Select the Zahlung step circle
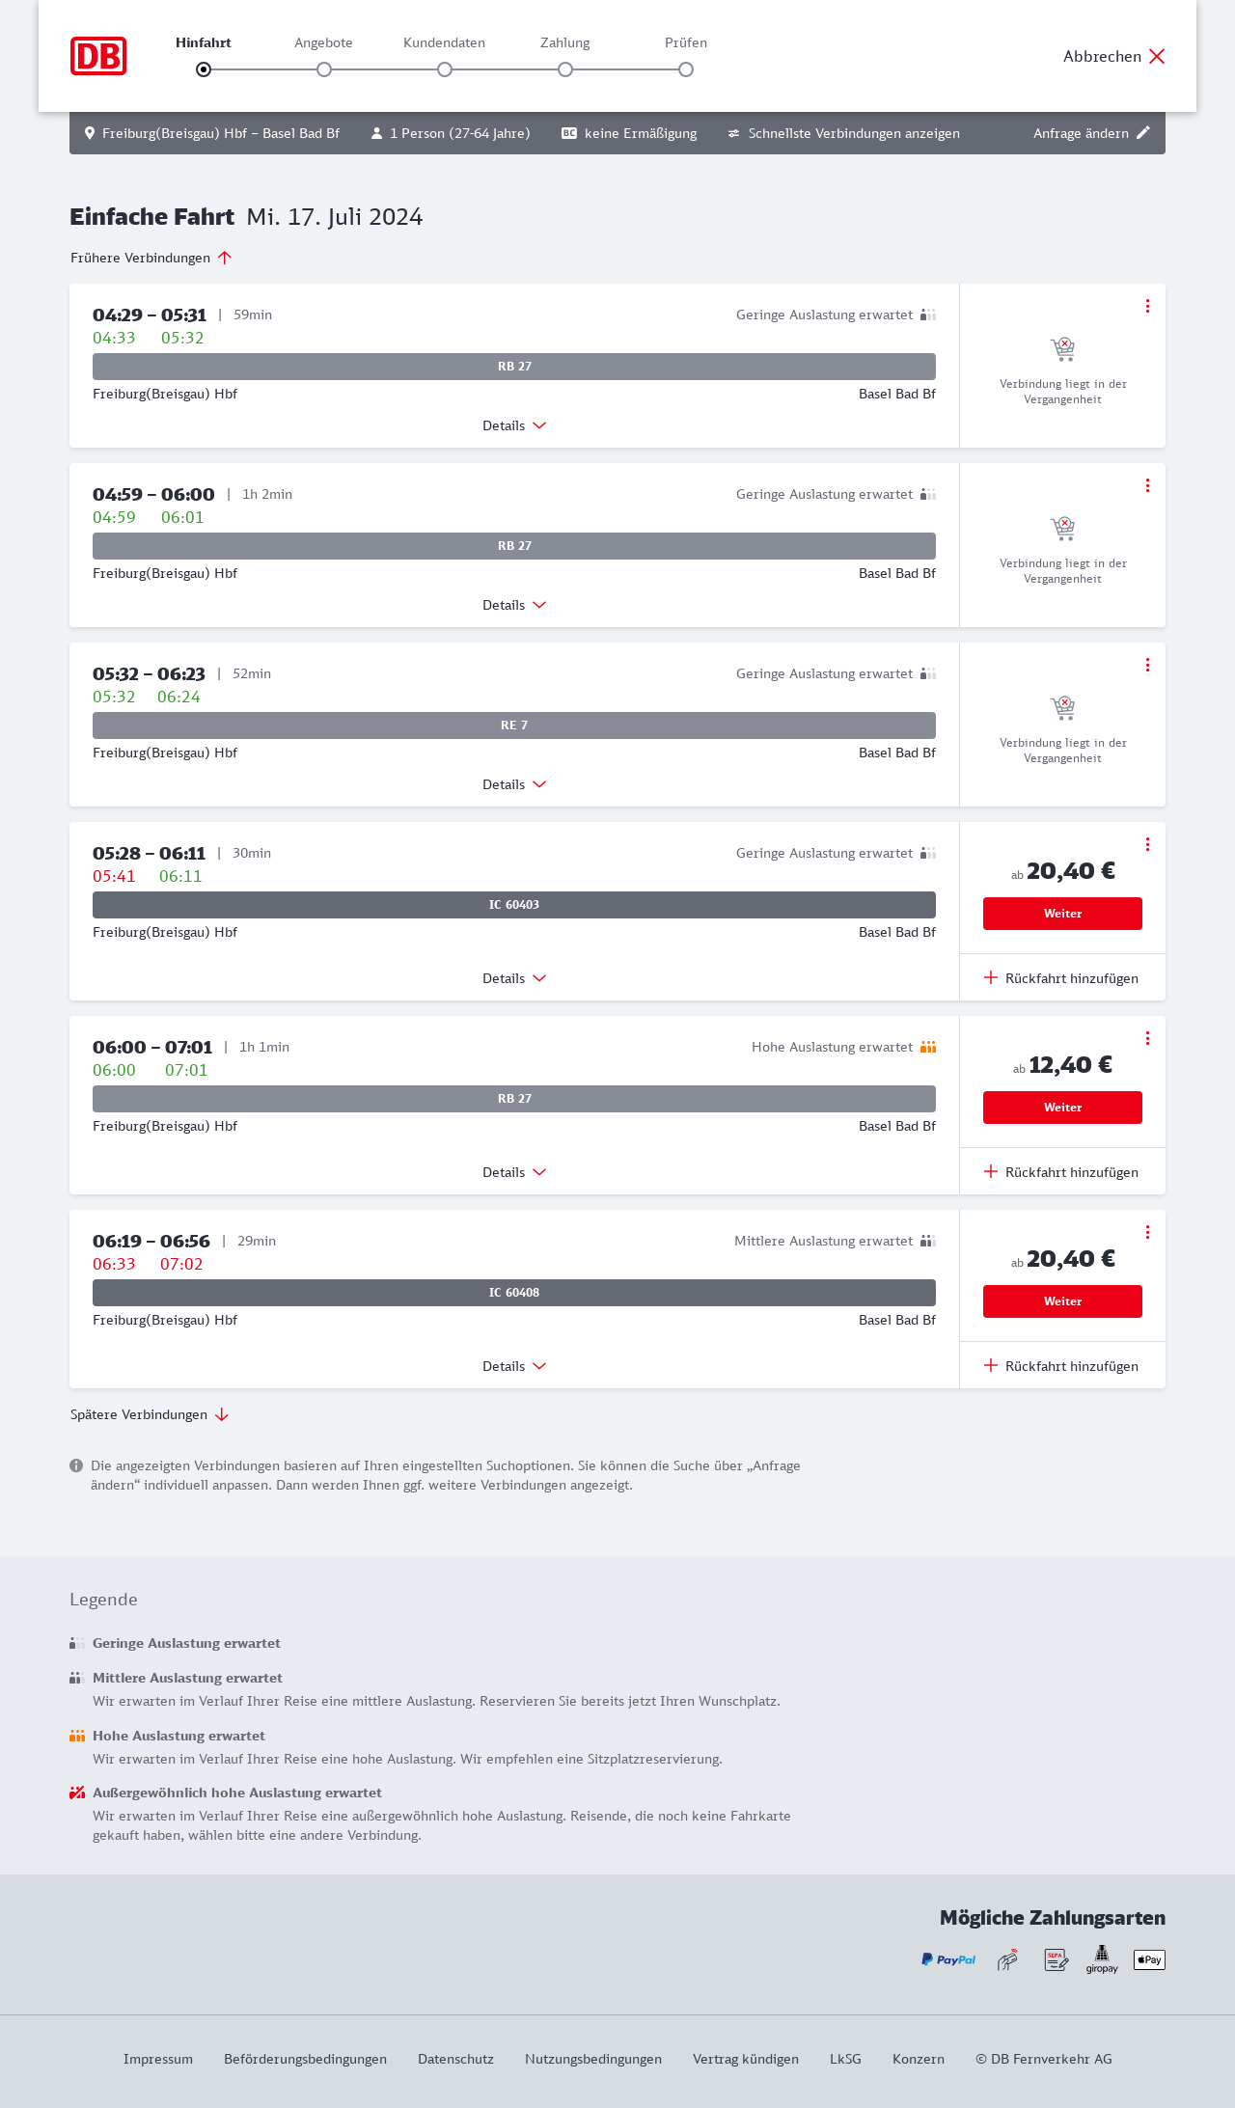 tap(565, 69)
